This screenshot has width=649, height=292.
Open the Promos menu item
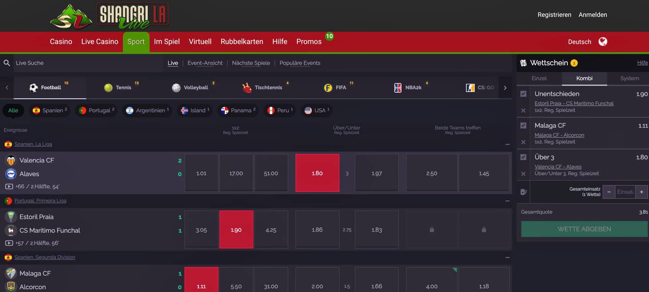[x=309, y=42]
